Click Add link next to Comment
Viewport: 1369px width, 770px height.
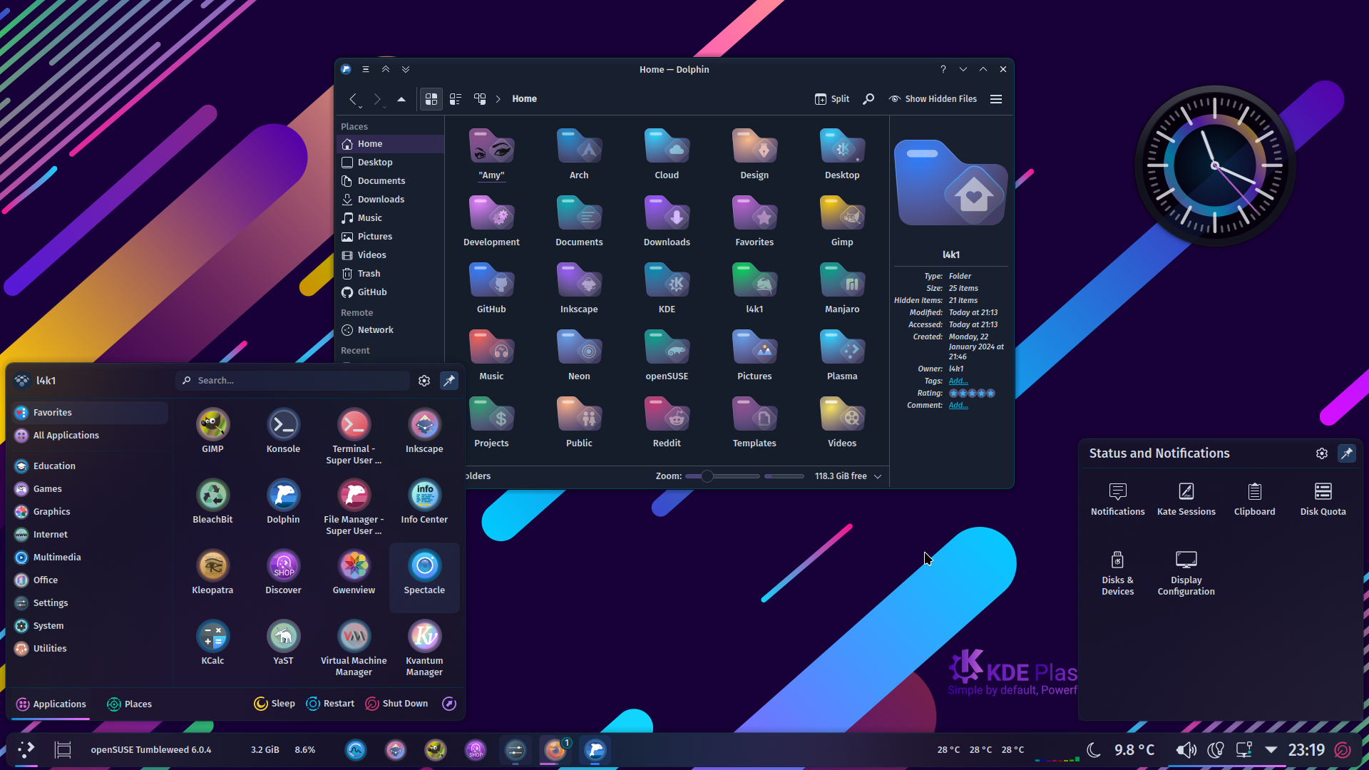coord(958,406)
